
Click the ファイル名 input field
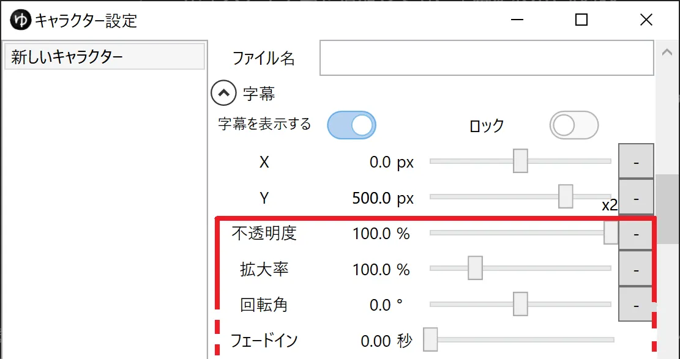point(487,58)
